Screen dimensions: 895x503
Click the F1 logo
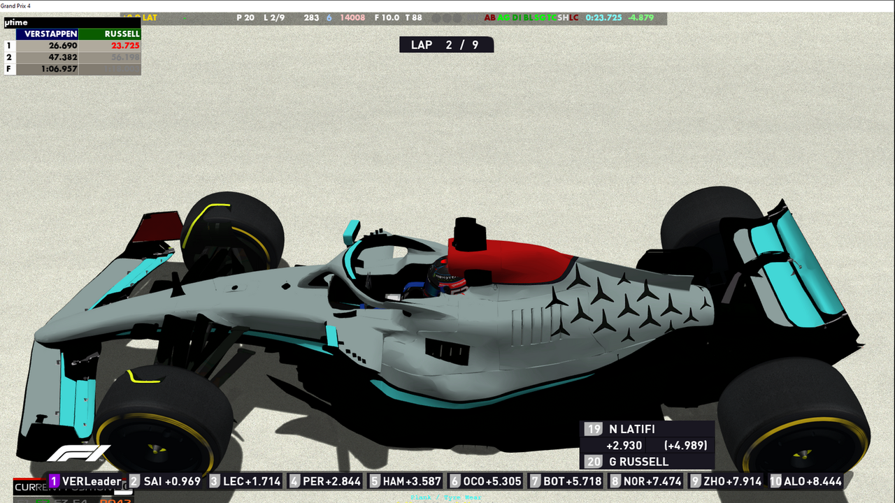78,453
